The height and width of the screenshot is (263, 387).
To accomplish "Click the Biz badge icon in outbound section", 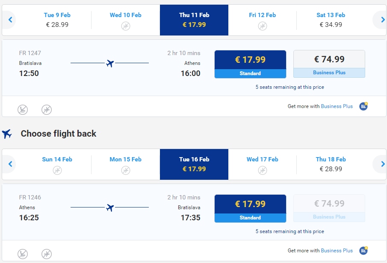I will 363,106.
